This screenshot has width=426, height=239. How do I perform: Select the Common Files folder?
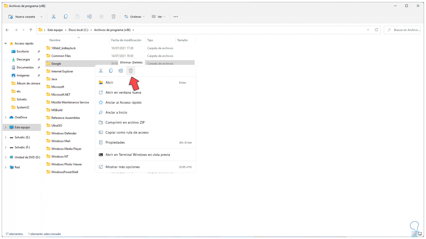[61, 56]
